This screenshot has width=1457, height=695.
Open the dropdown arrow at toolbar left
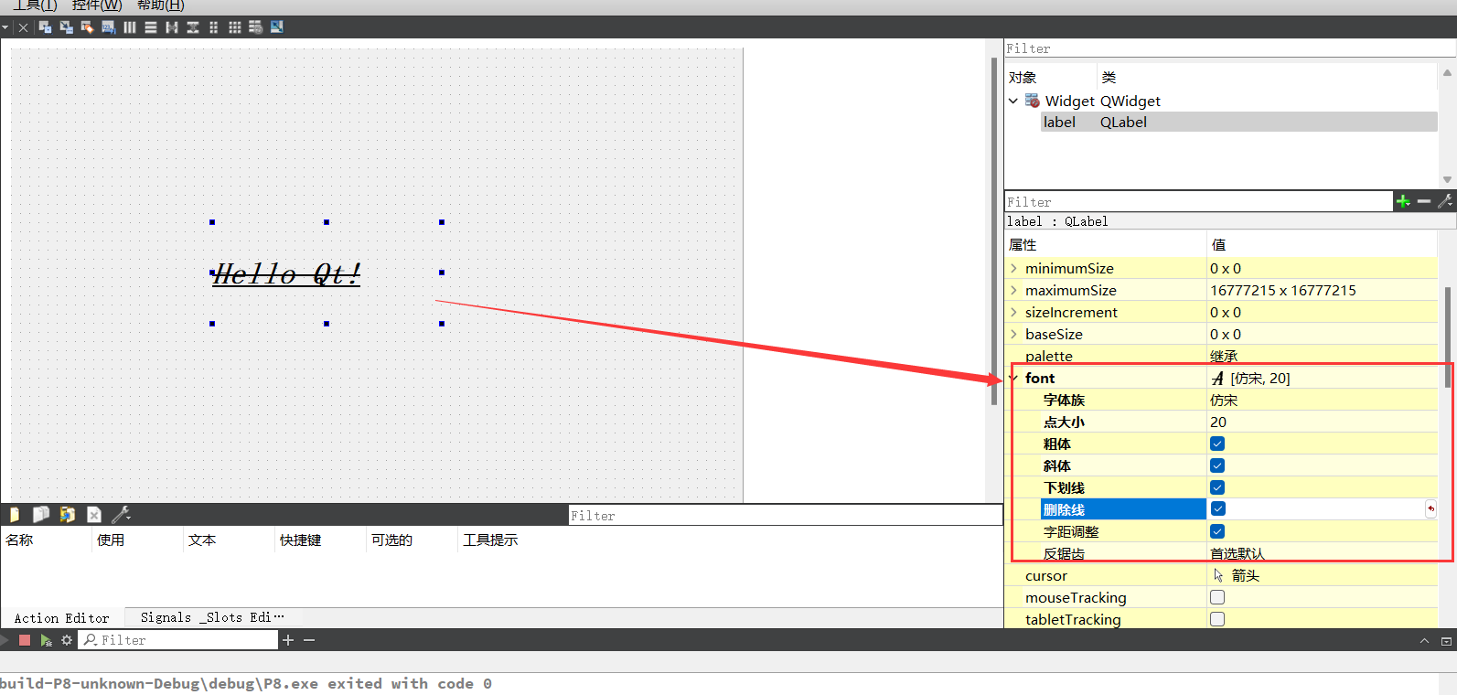pos(5,27)
